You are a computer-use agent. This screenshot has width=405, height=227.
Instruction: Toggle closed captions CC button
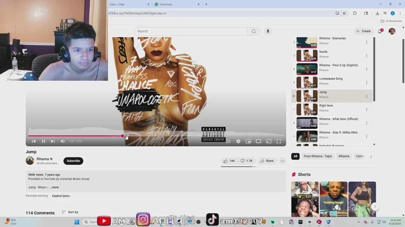228,141
